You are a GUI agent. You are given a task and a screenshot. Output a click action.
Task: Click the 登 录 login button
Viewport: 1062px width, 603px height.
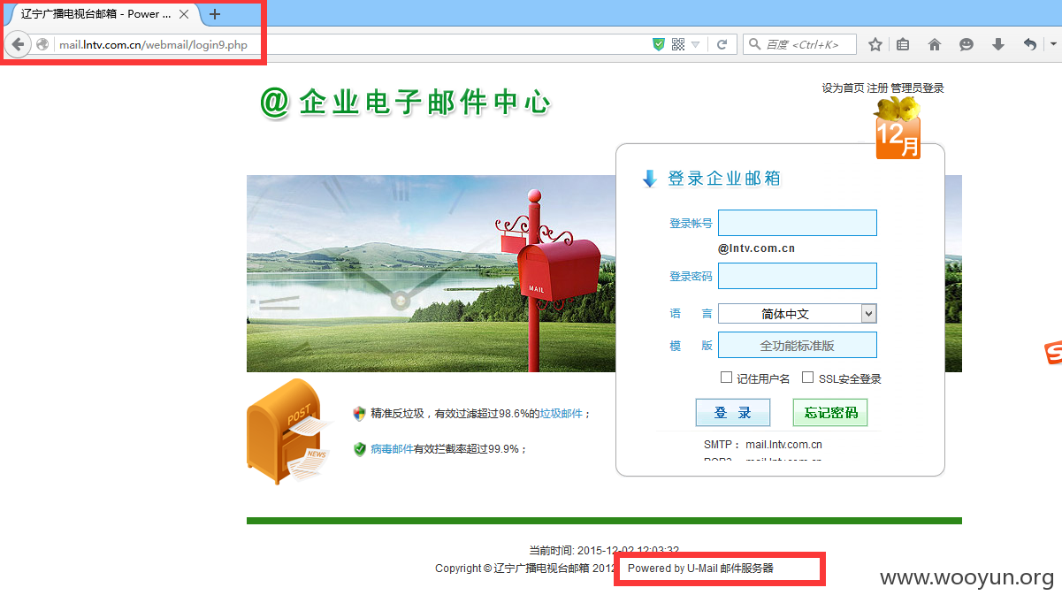[733, 413]
